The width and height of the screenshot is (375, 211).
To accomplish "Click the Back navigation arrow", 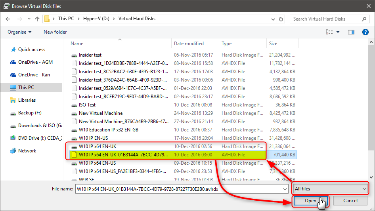I will pos(8,19).
